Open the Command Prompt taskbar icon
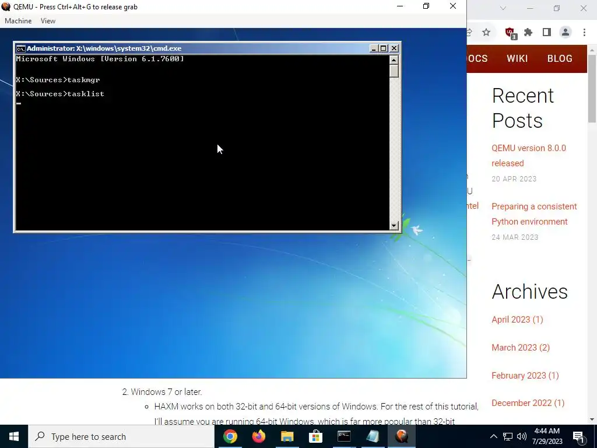The width and height of the screenshot is (597, 448). pyautogui.click(x=344, y=436)
